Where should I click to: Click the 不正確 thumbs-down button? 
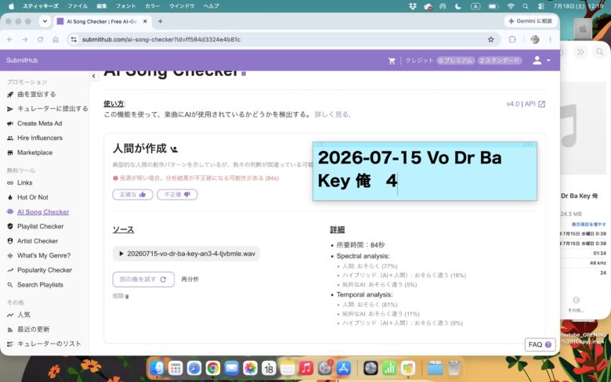pyautogui.click(x=177, y=195)
